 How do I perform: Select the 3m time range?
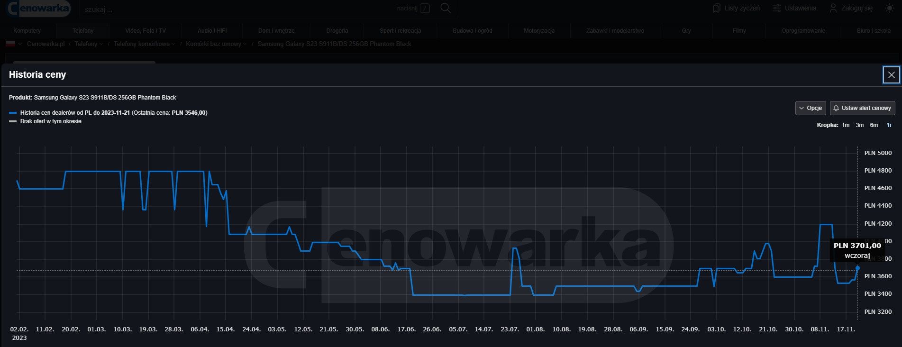tap(860, 125)
